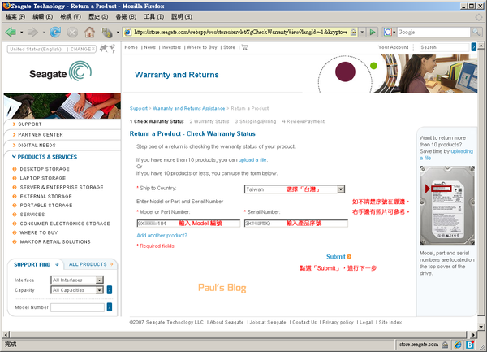Image resolution: width=487 pixels, height=352 pixels.
Task: Click the horizontal scrollbar right arrow
Action: [x=473, y=335]
